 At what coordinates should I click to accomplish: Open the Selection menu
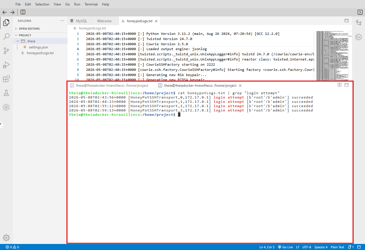pos(42,4)
